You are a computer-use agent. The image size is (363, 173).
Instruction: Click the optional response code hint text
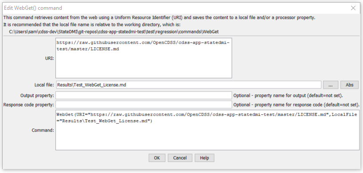297,105
